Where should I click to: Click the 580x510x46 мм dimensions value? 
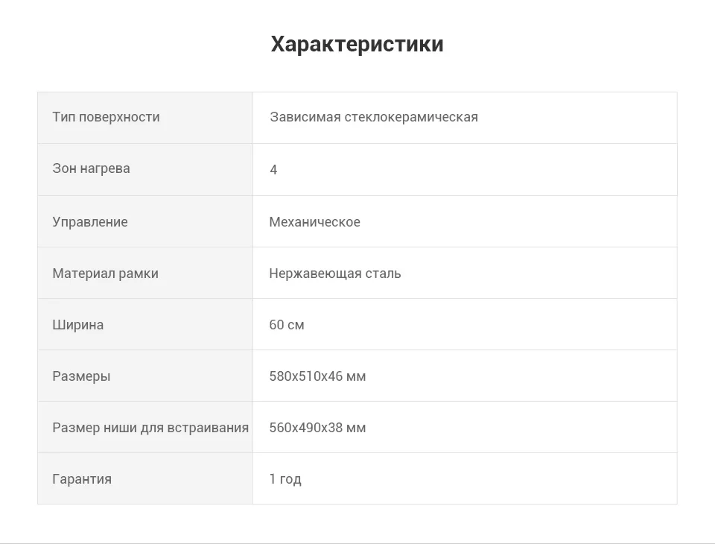coord(317,376)
